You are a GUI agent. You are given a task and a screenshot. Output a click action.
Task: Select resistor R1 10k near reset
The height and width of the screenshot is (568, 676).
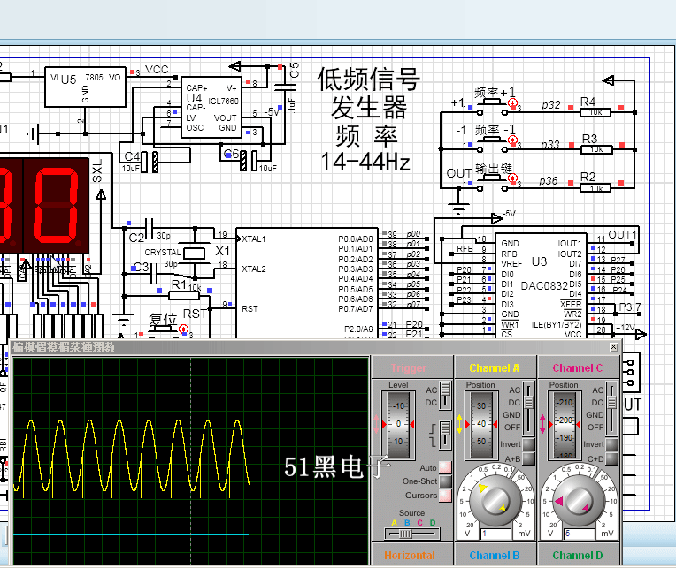(184, 296)
